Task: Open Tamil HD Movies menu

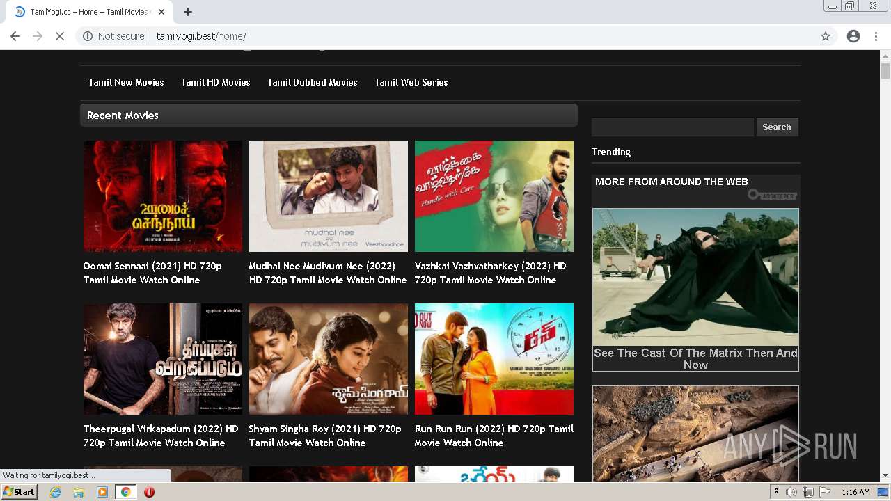Action: pos(216,82)
